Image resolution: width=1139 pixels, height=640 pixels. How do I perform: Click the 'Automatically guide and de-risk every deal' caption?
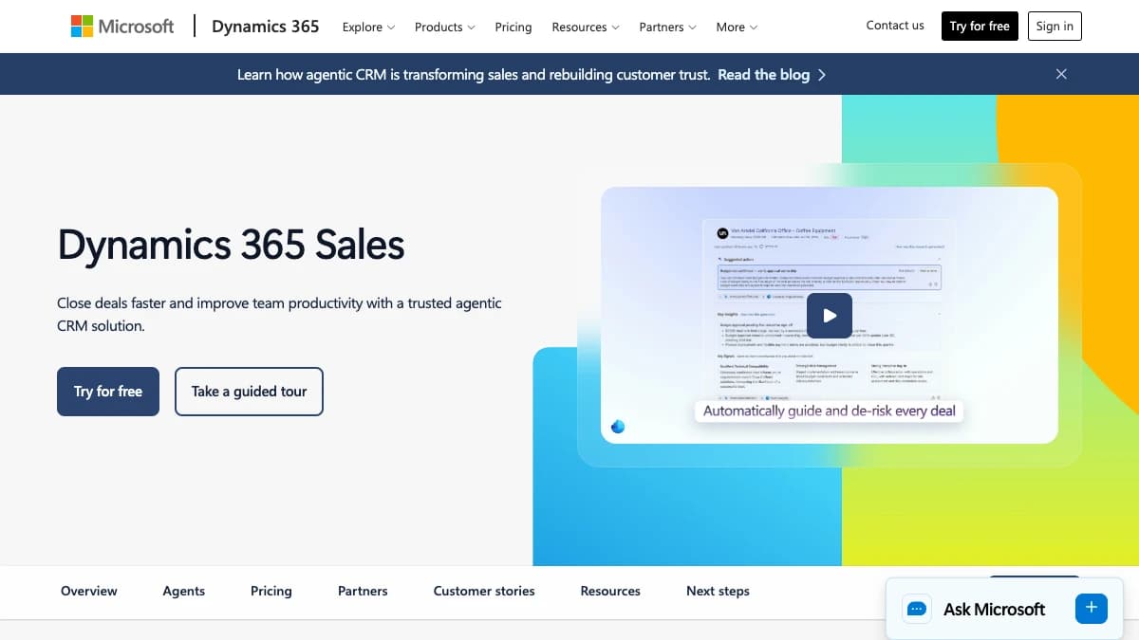[x=830, y=411]
